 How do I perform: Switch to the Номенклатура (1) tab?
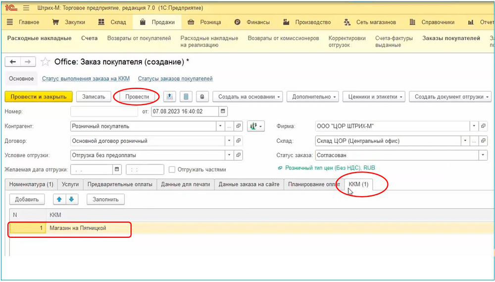click(31, 184)
